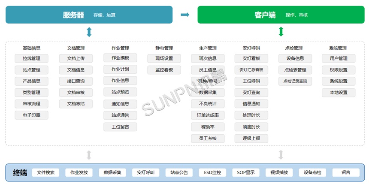Viewport: 369px width, 184px height.
Task: Click the 作业管理 column heading
Action: point(120,48)
